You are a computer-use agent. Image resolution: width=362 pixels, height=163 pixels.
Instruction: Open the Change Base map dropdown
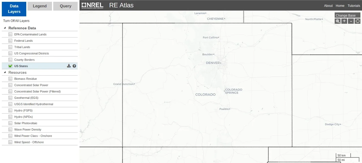coord(348,15)
